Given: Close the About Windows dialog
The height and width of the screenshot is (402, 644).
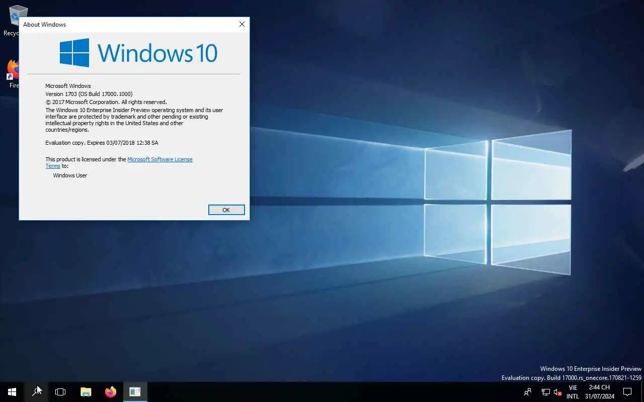Looking at the screenshot, I should (242, 24).
